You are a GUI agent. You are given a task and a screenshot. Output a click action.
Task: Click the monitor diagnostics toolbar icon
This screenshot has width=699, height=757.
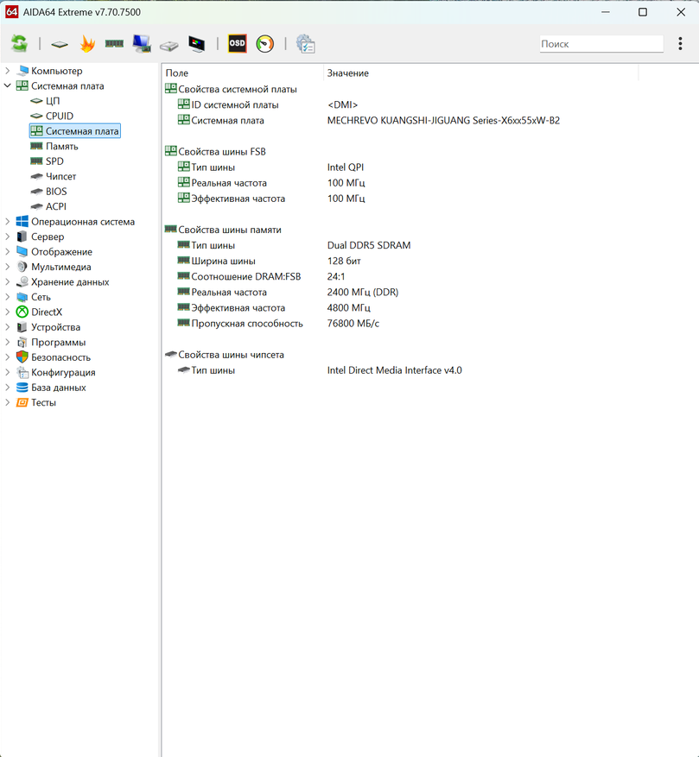[x=142, y=44]
